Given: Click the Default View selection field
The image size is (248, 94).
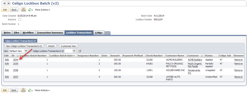Looking at the screenshot, I should [x=16, y=51].
